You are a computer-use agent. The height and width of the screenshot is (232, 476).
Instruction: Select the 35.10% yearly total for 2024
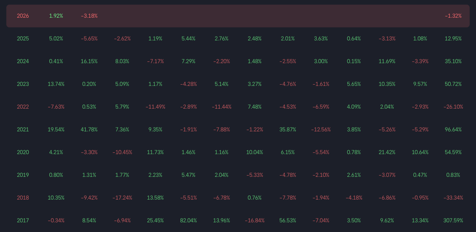[x=453, y=61]
